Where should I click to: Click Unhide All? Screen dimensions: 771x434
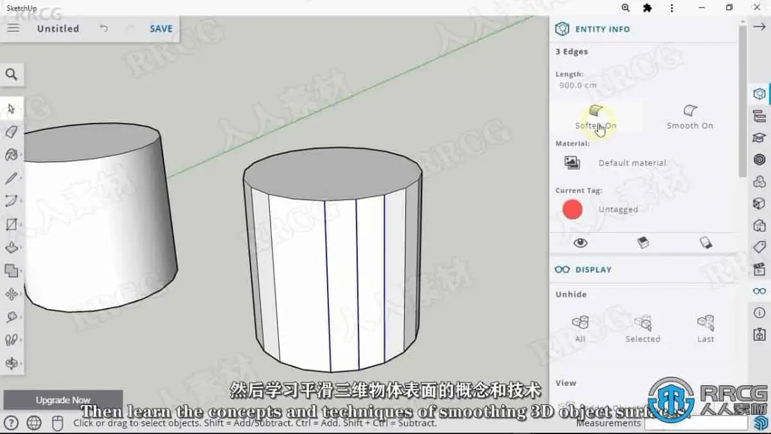point(580,328)
